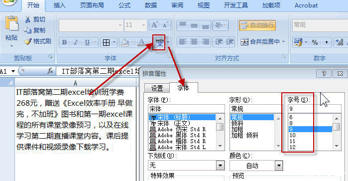This screenshot has width=348, height=181.
Task: Open the alignment group dialog launcher
Action: pyautogui.click(x=284, y=57)
